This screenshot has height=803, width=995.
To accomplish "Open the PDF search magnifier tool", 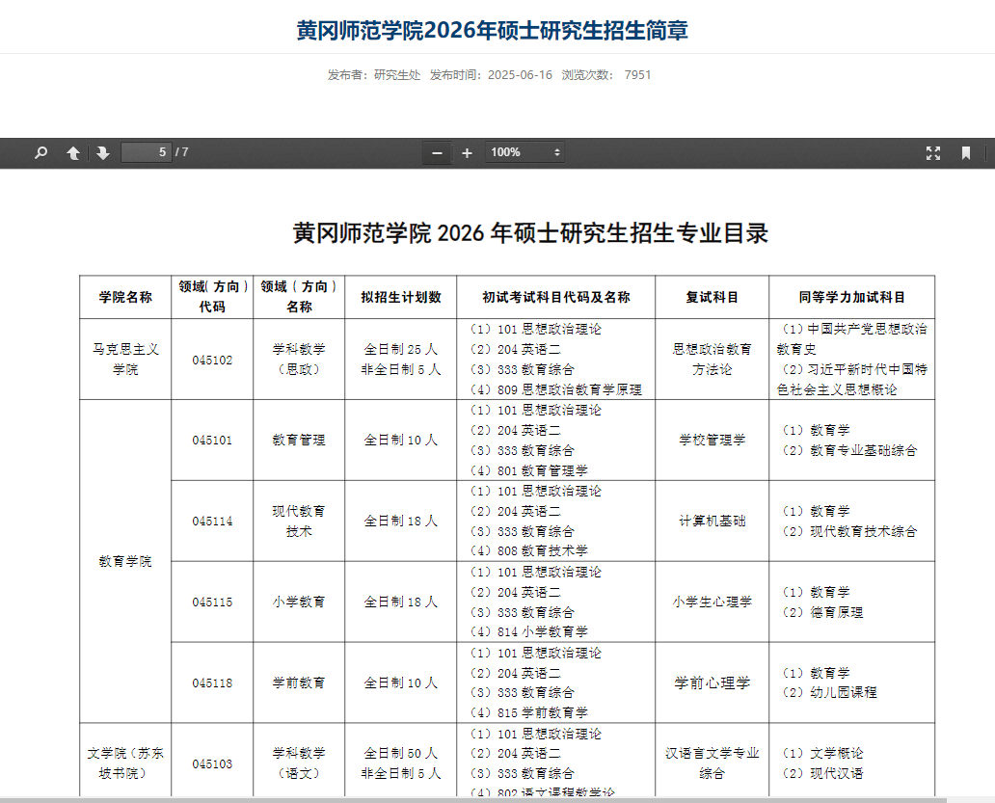I will click(40, 153).
